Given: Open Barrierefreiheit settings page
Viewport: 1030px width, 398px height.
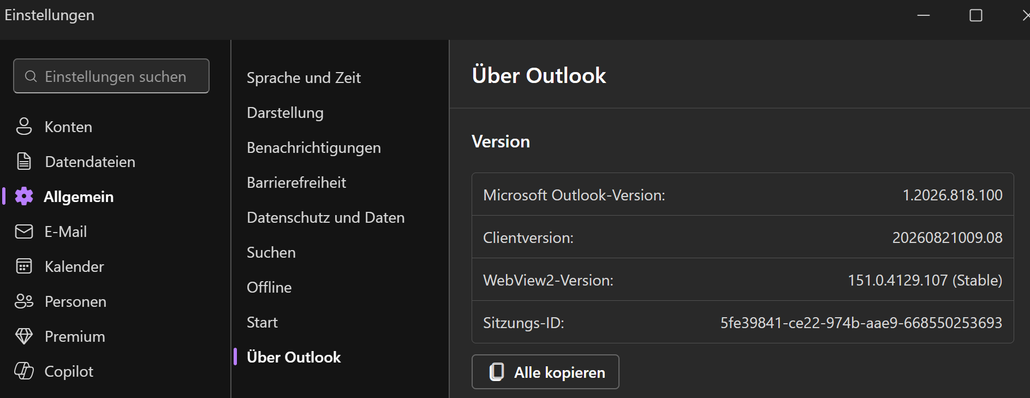Looking at the screenshot, I should 296,182.
